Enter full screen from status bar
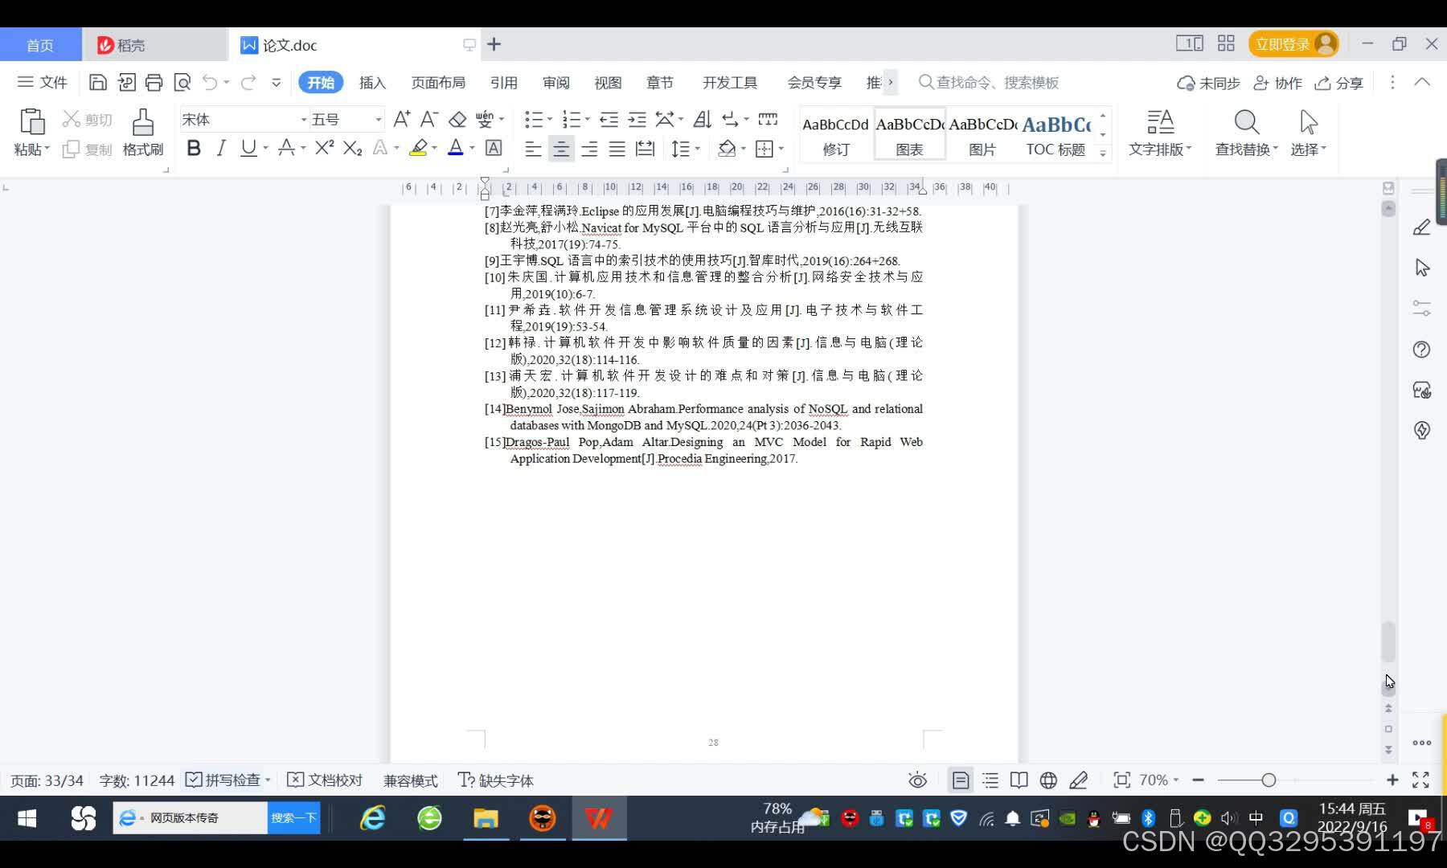This screenshot has height=868, width=1447. [1420, 780]
